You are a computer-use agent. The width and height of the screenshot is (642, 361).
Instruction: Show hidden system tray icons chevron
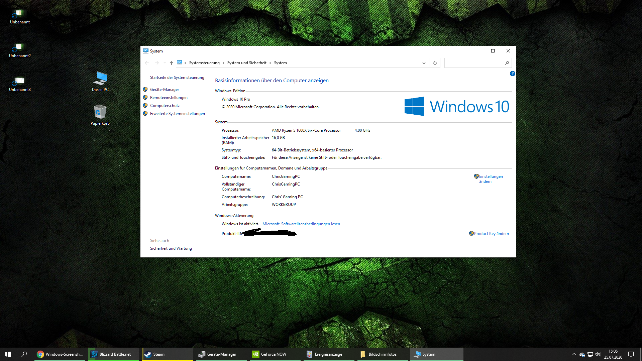click(x=574, y=354)
